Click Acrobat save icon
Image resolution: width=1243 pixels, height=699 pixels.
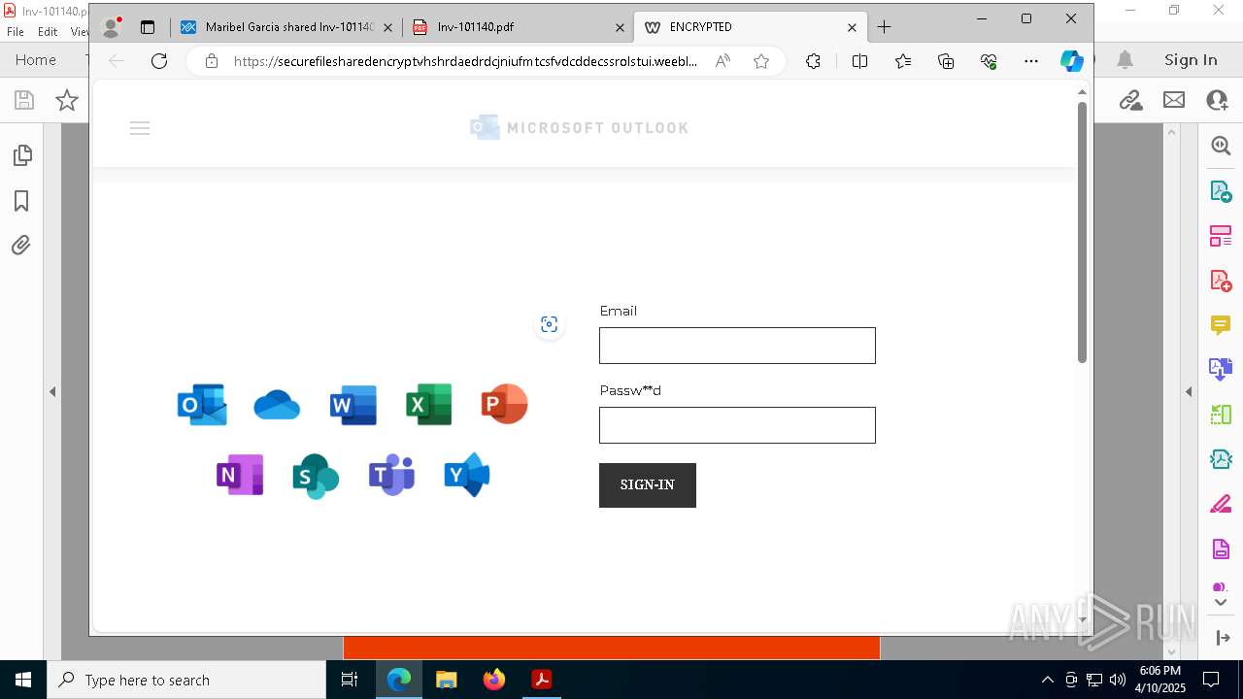tap(24, 100)
